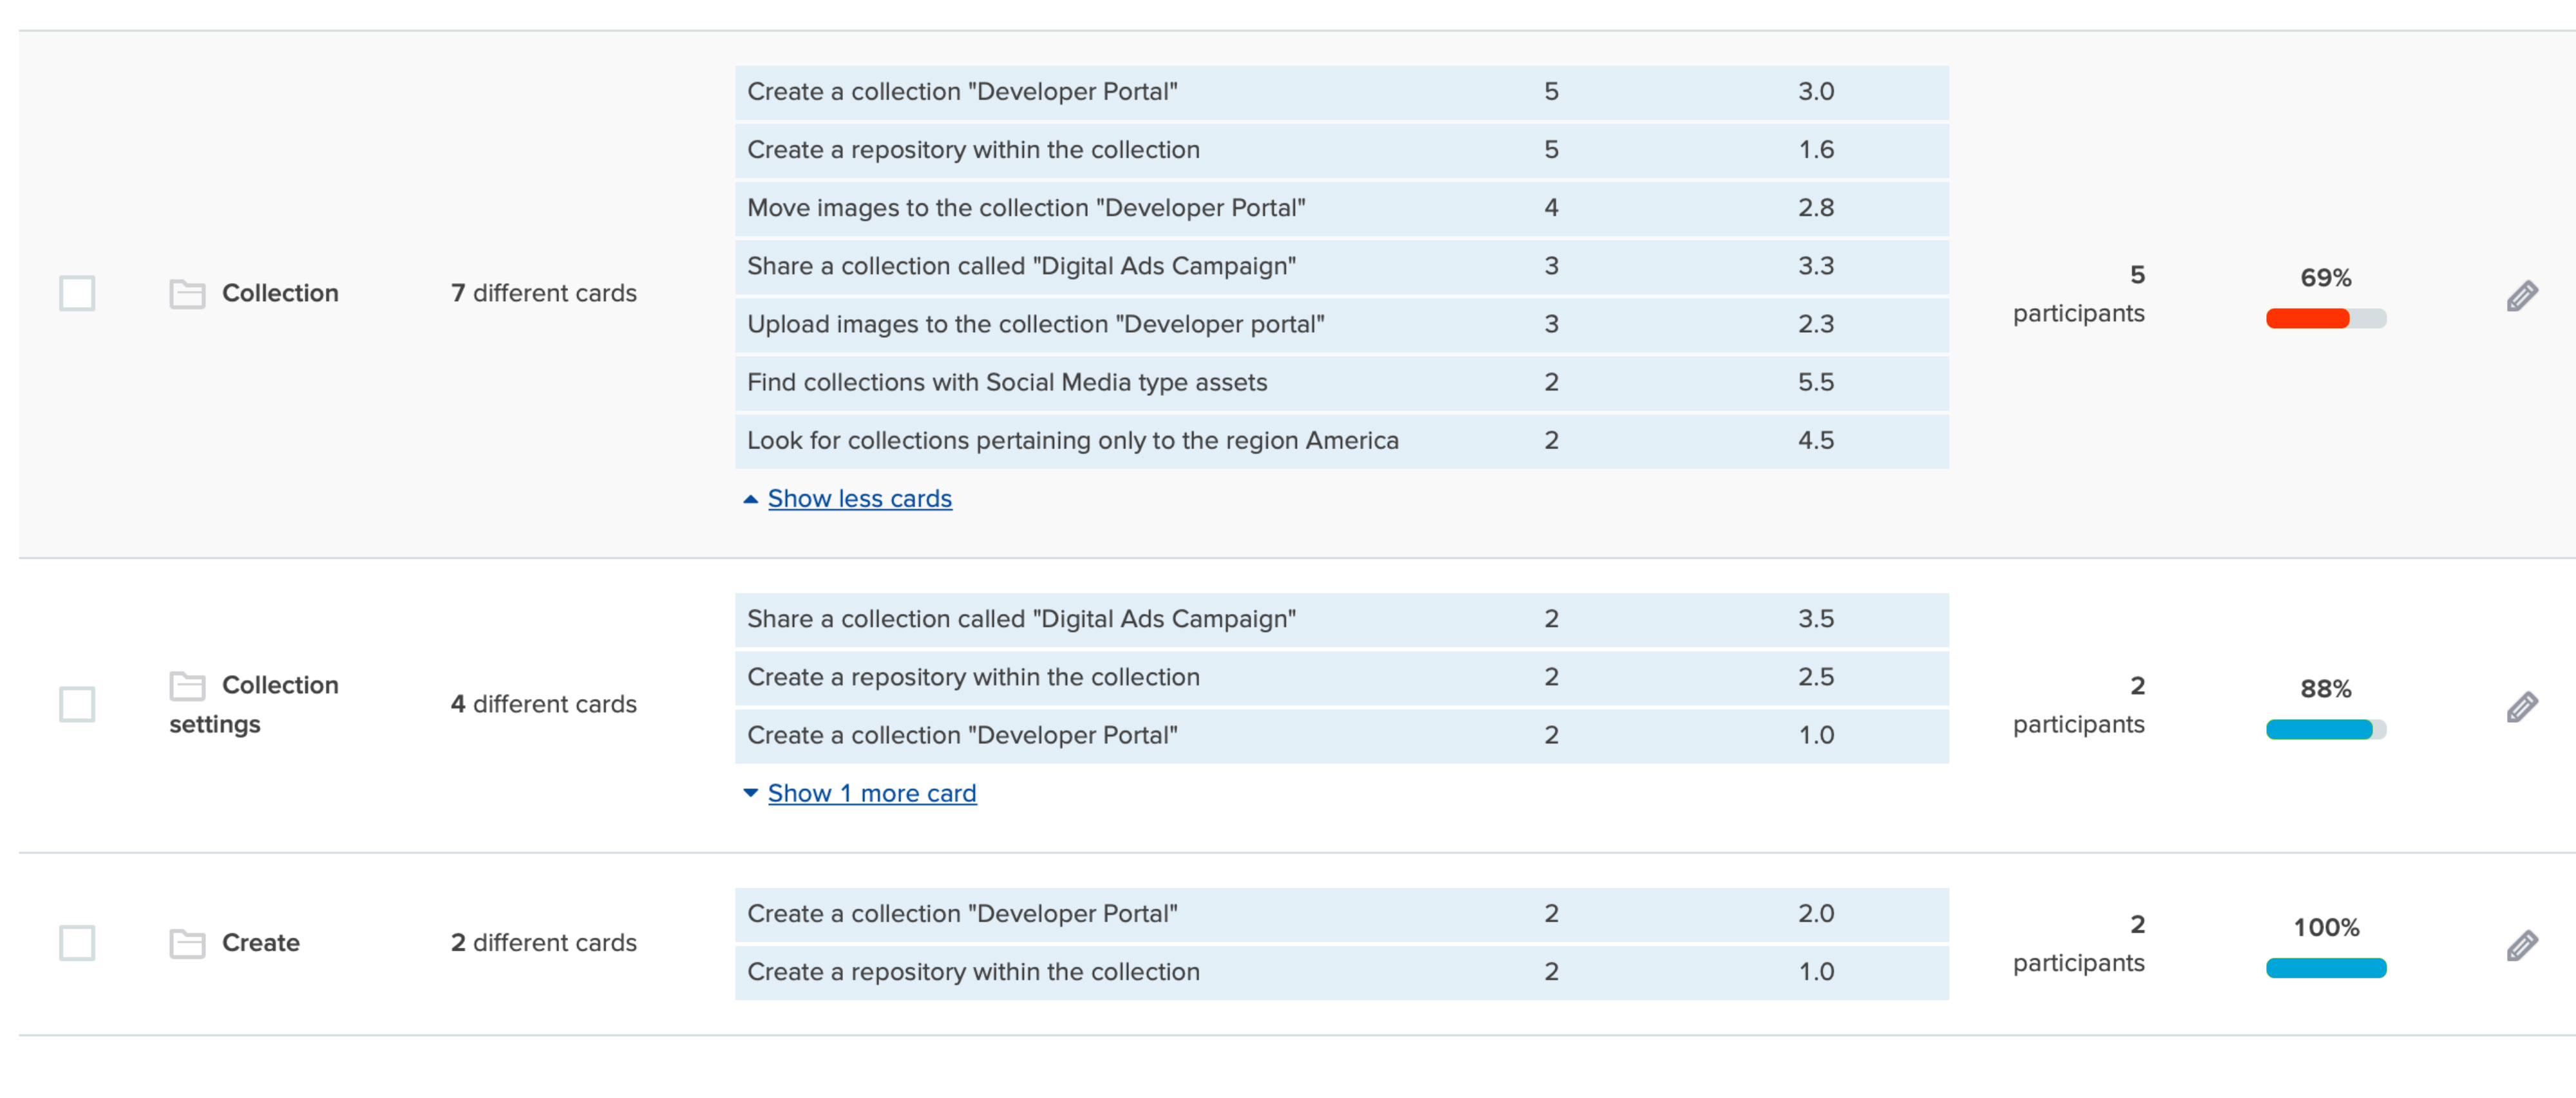Click the folder icon beside Create
Screen dimensions: 2576x1098
click(x=187, y=943)
